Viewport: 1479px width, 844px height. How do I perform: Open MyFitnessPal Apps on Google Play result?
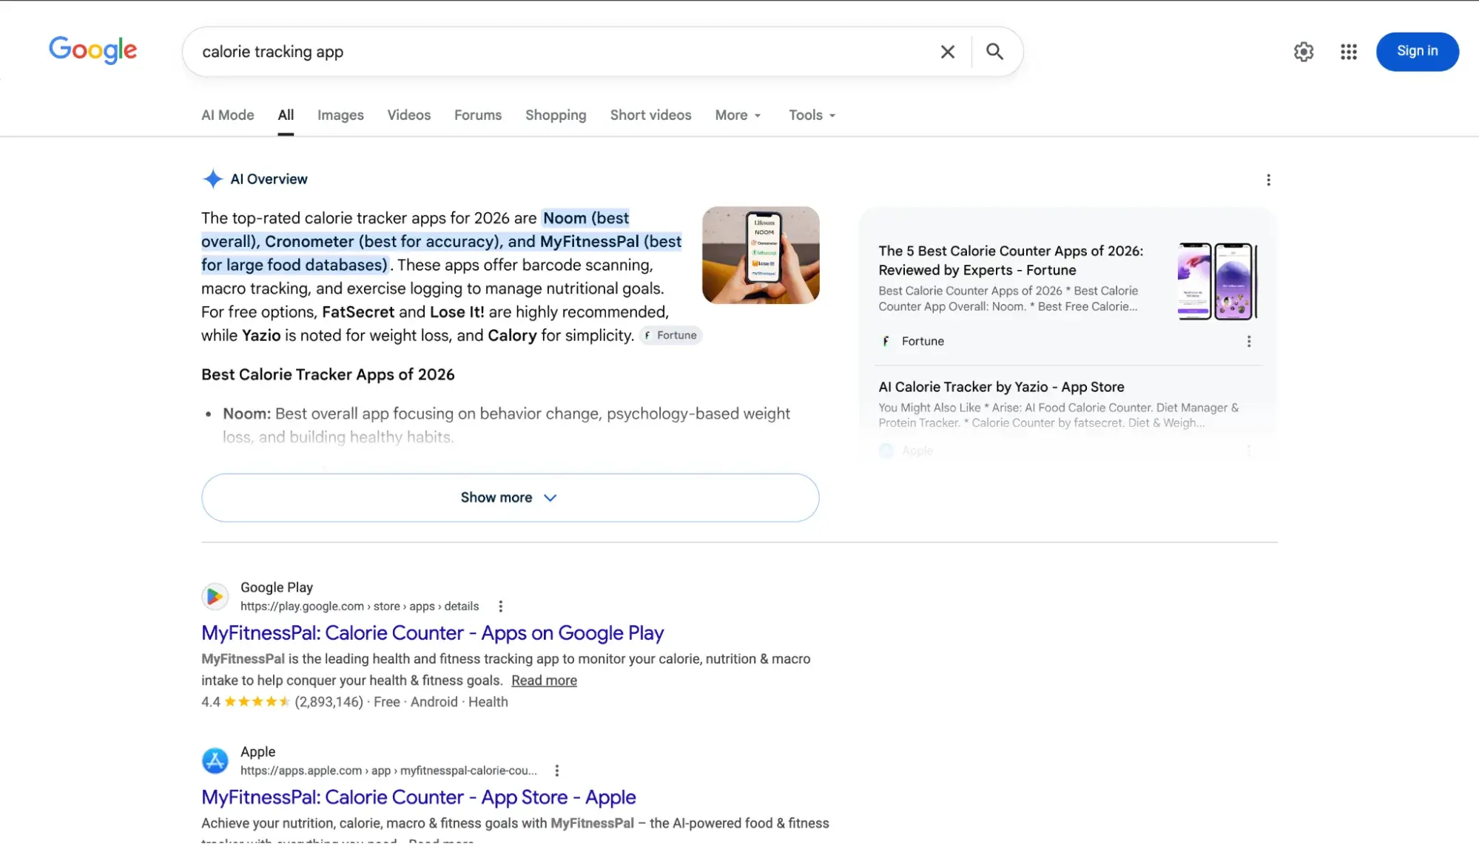pyautogui.click(x=432, y=633)
